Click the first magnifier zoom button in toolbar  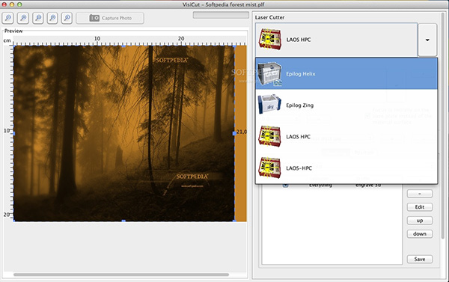[8, 18]
